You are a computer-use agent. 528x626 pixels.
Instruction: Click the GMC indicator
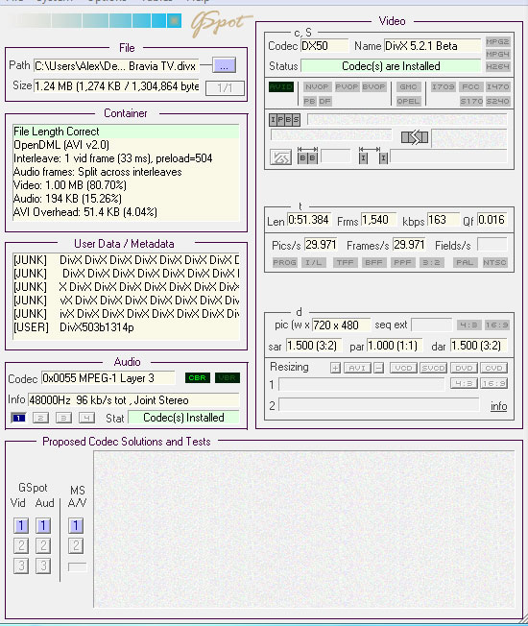(x=408, y=86)
